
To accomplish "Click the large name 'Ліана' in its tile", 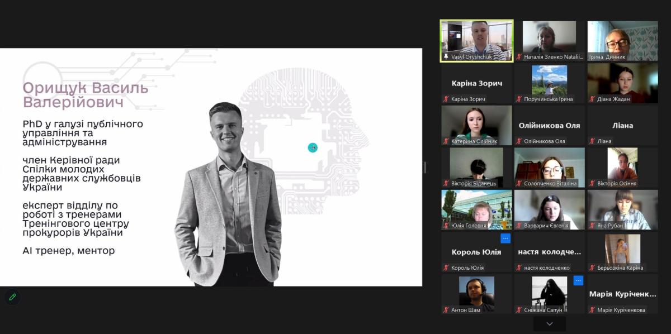I will [622, 126].
